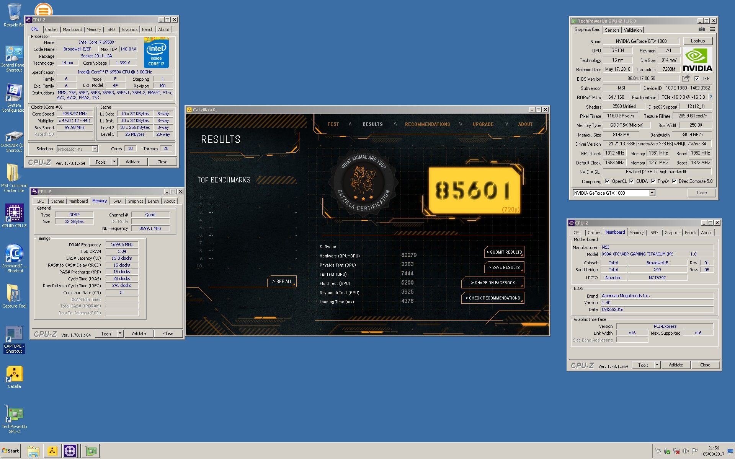
Task: Open GPU selection dropdown NVIDIA GeForce GTX 1080
Action: (x=652, y=193)
